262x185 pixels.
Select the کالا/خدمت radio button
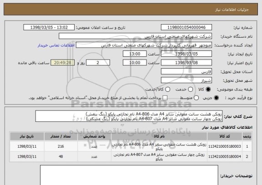[x=167, y=90]
